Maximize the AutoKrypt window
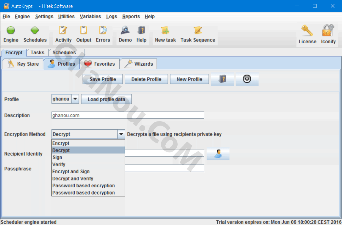Image resolution: width=342 pixels, height=225 pixels. (x=315, y=6)
